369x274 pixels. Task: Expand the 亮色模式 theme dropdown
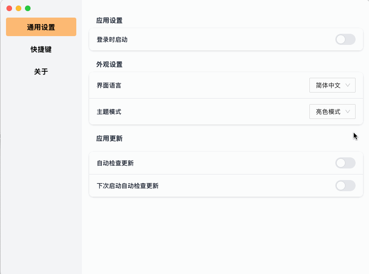pos(332,112)
